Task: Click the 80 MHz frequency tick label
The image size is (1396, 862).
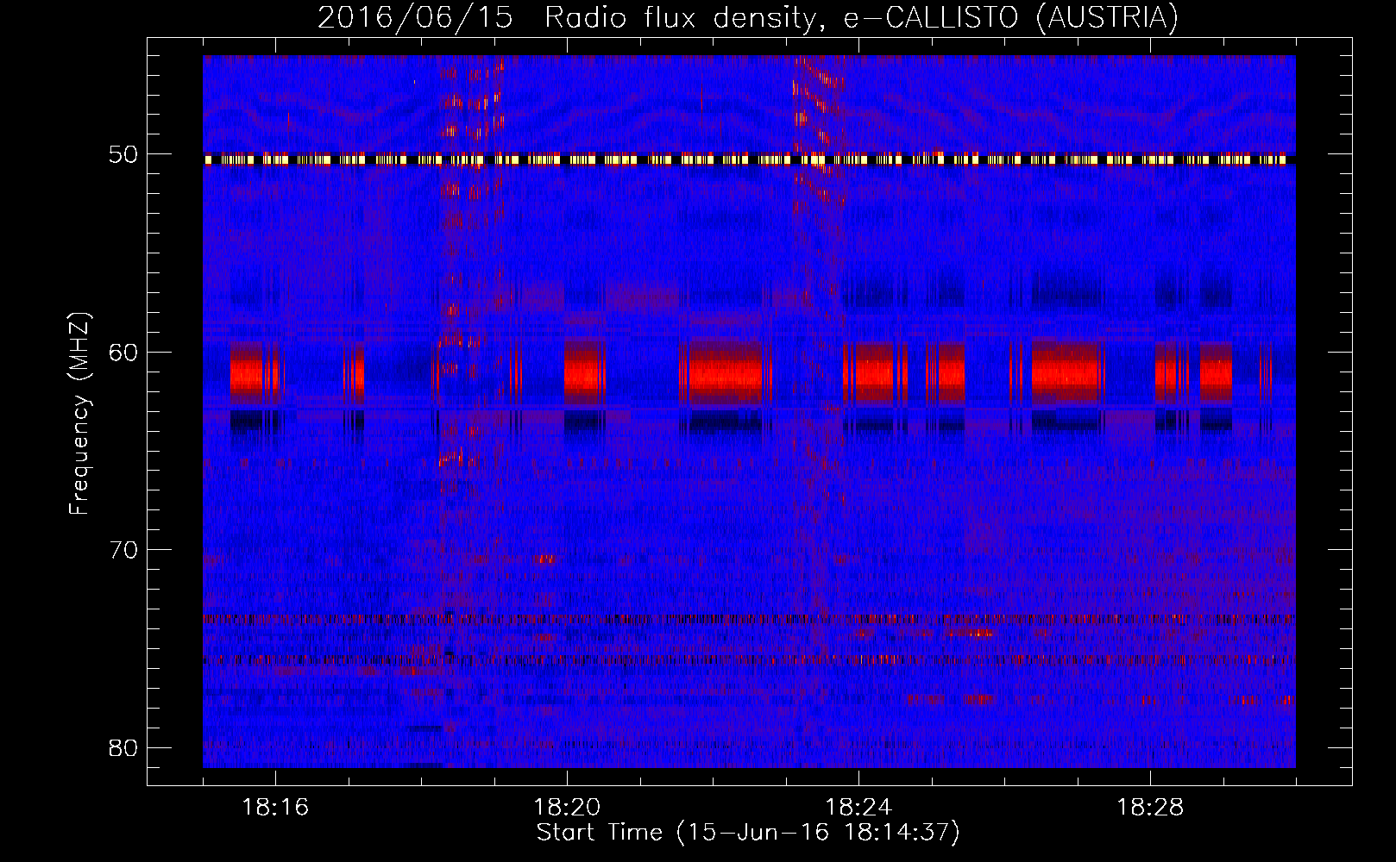Action: pos(122,747)
